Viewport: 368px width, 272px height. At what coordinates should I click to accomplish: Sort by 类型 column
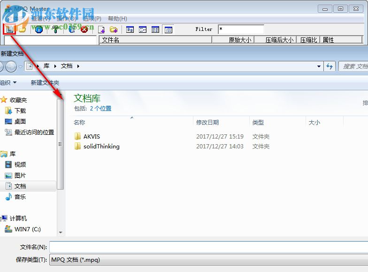(258, 123)
